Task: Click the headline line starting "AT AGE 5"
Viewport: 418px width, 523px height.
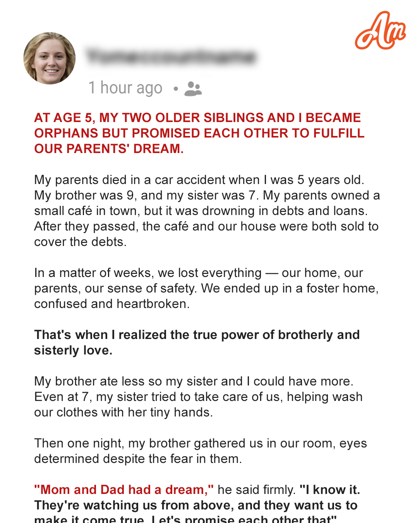Action: point(197,118)
